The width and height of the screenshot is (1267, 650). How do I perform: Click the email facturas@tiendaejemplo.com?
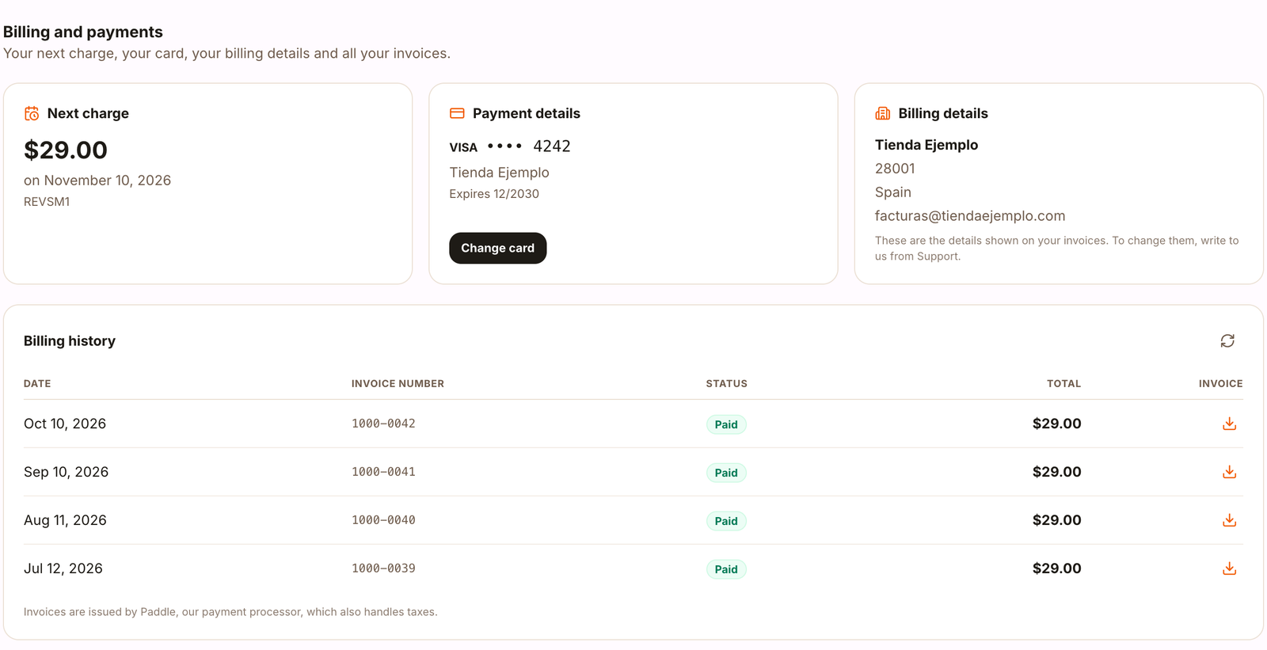tap(970, 216)
